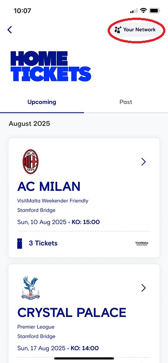Tap the people icon in Your Network
Screen dimensions: 168x363
tap(118, 30)
